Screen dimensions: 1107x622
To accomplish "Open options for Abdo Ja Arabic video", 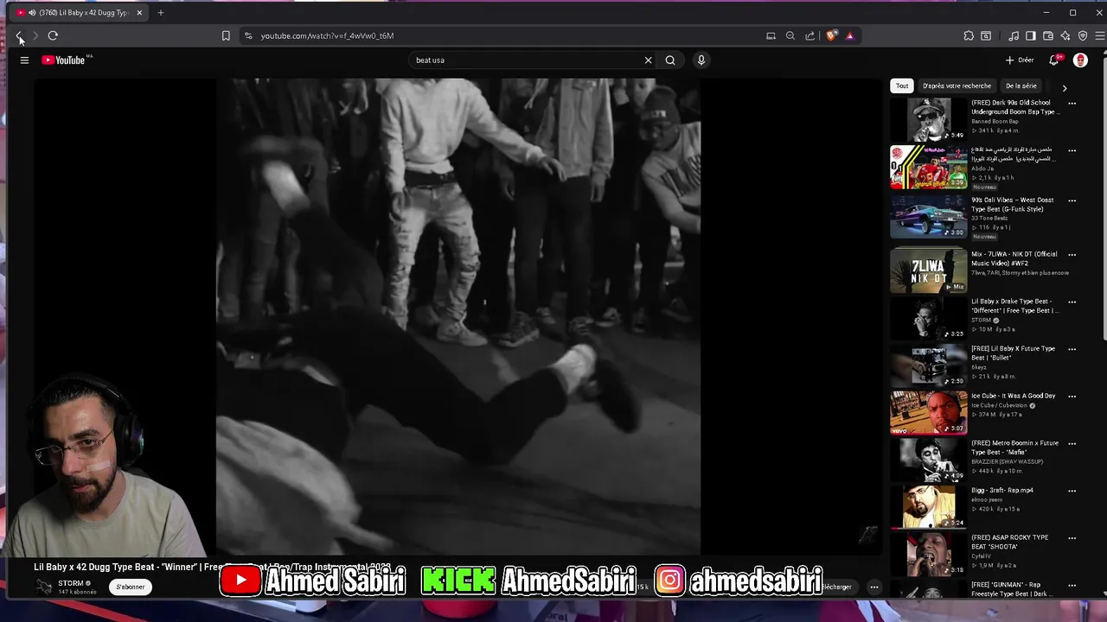I will coord(1072,151).
